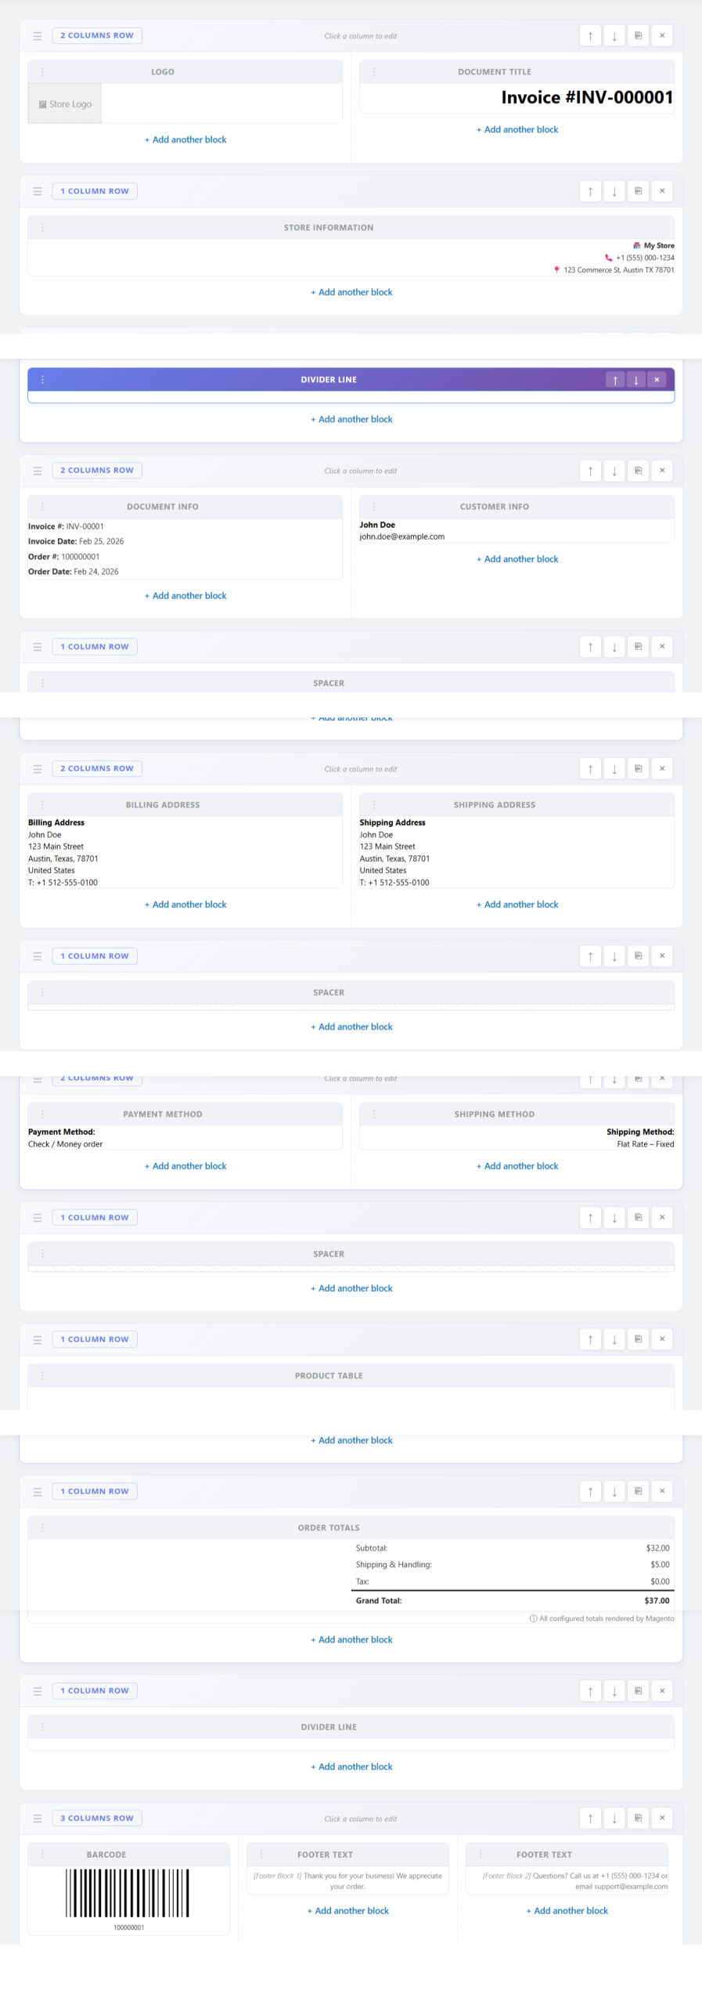Select the Document Title block header
The height and width of the screenshot is (2005, 702).
[x=517, y=72]
